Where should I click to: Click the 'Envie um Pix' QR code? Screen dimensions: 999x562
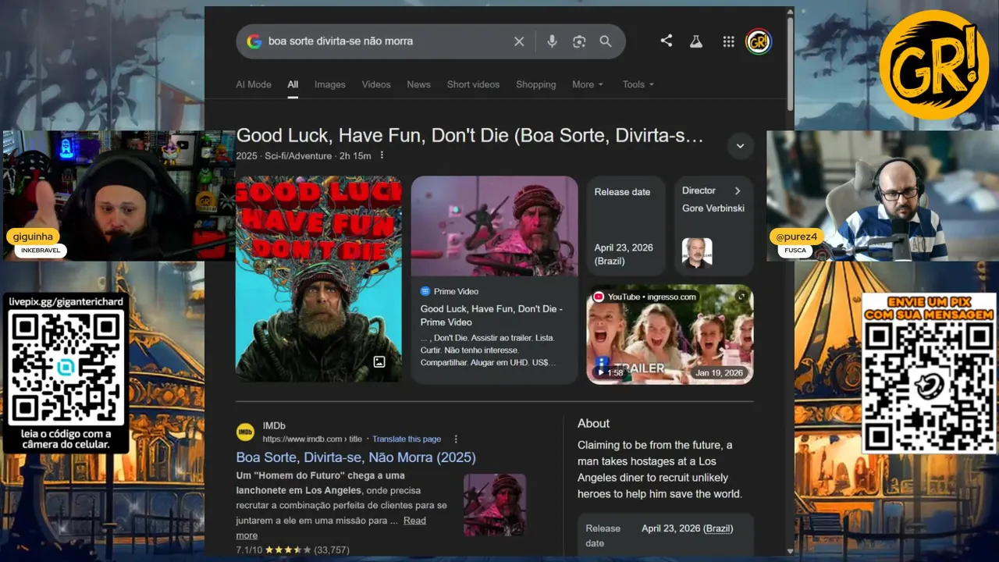click(929, 386)
